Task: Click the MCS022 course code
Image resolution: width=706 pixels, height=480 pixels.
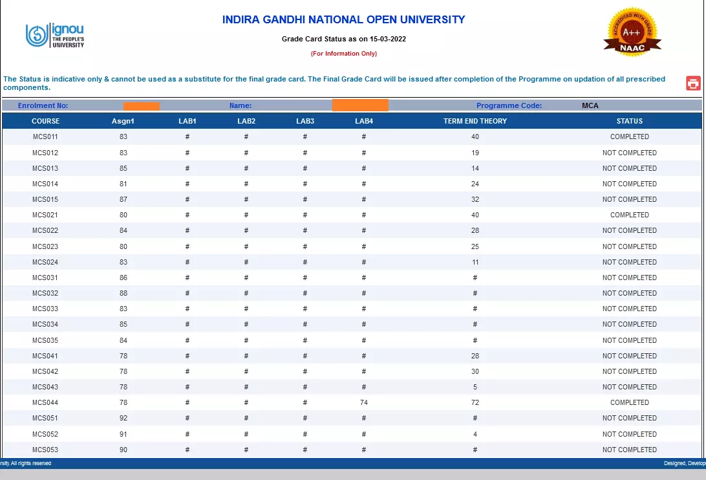Action: click(45, 230)
